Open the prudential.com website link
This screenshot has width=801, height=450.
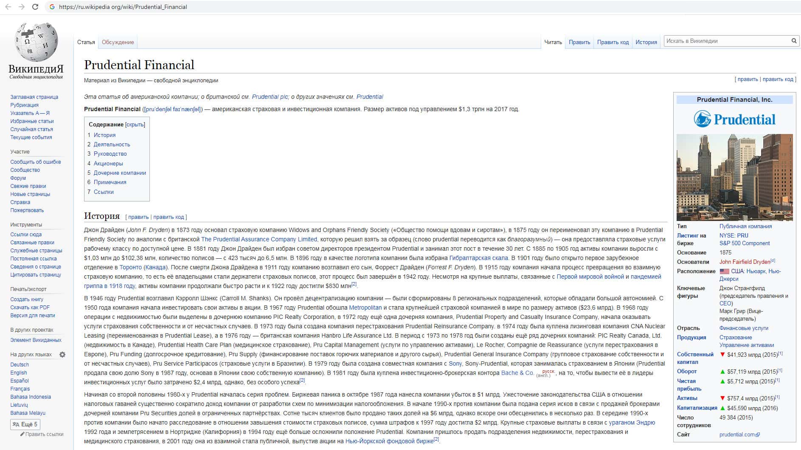coord(737,435)
